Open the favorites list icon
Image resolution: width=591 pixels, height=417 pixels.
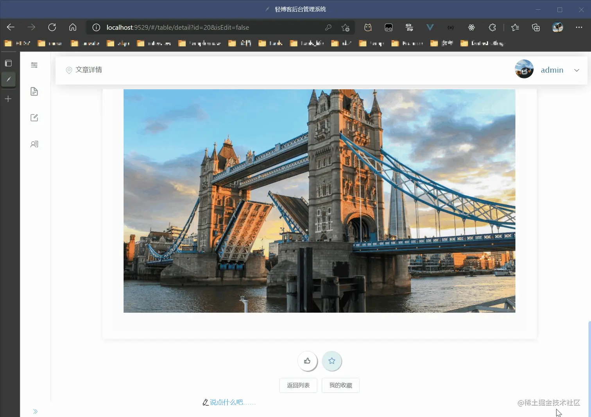point(515,27)
